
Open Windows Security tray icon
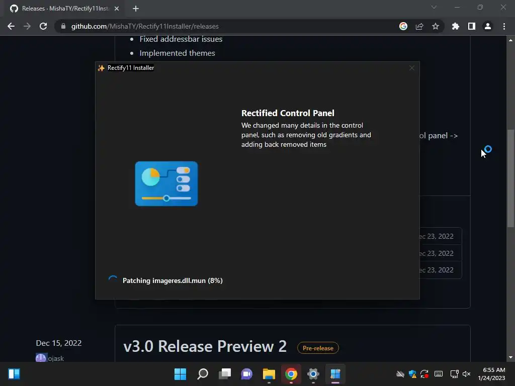pyautogui.click(x=412, y=374)
